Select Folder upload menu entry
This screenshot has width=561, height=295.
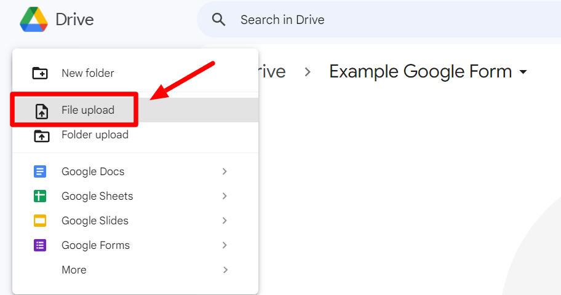[x=135, y=135]
